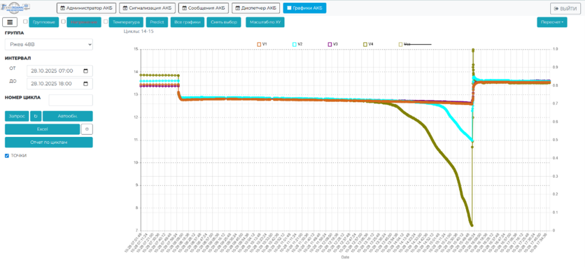Image resolution: width=585 pixels, height=267 pixels.
Task: Open the Диспетчер АКБ tab
Action: (255, 8)
